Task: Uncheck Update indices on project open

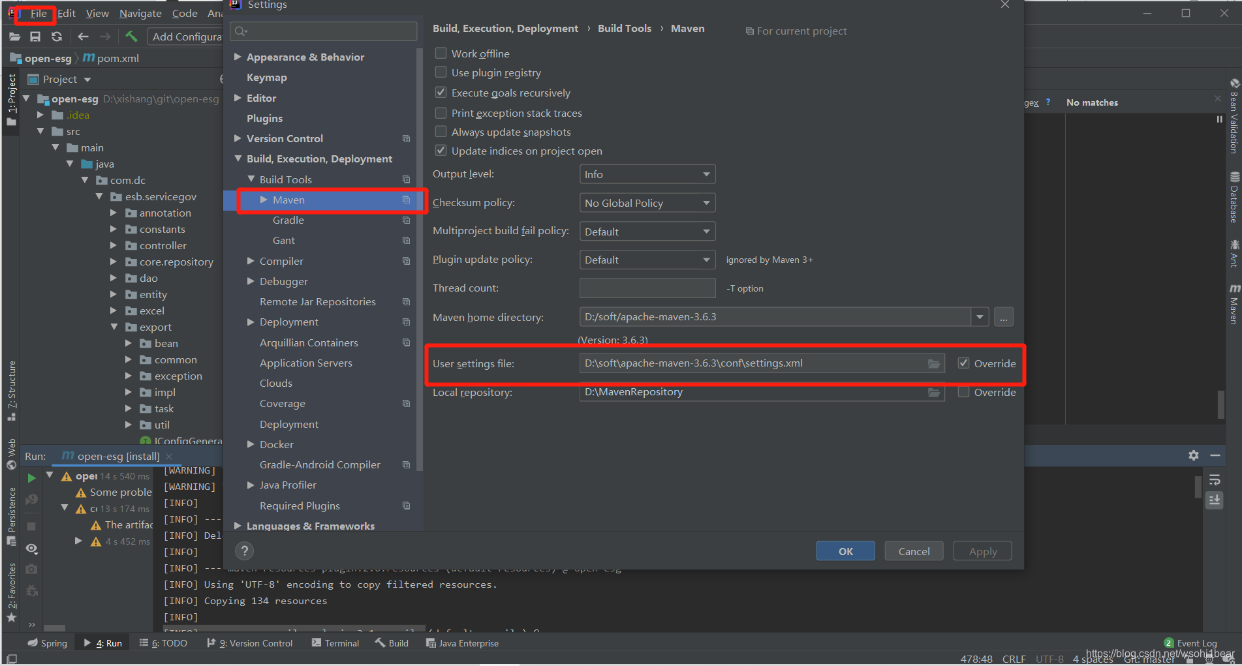Action: 441,151
